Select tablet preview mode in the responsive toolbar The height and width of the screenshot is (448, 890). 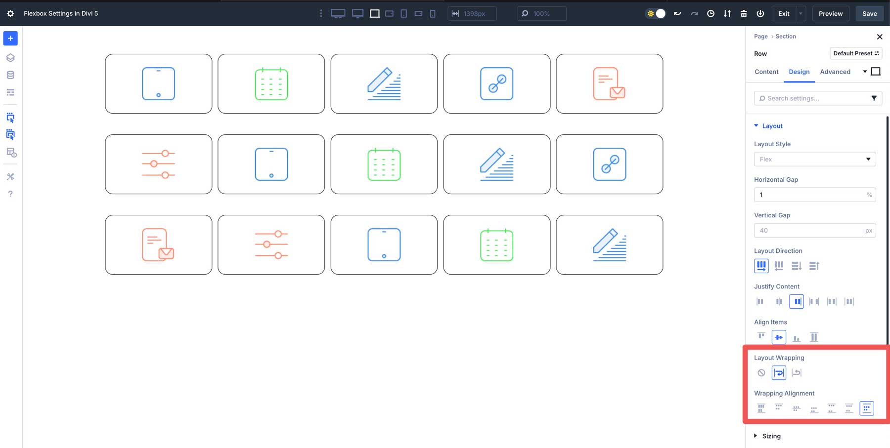click(403, 13)
